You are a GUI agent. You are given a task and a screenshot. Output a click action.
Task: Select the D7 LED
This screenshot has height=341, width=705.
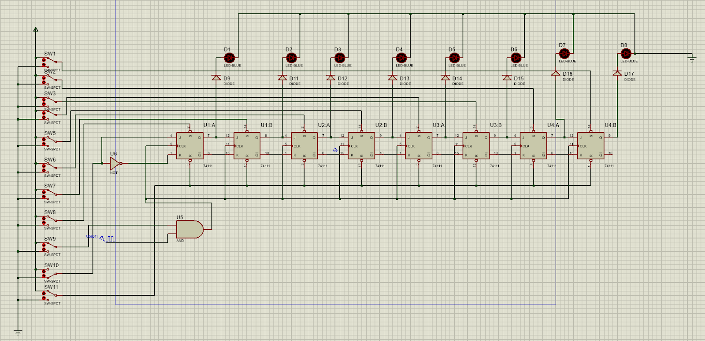(x=564, y=53)
